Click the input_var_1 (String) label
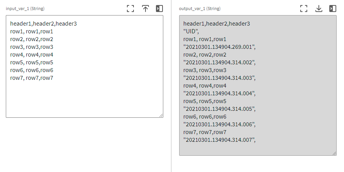 (x=25, y=9)
